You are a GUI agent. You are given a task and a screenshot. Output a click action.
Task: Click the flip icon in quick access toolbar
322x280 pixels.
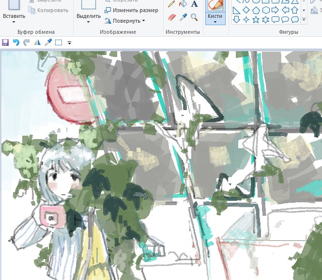37,42
